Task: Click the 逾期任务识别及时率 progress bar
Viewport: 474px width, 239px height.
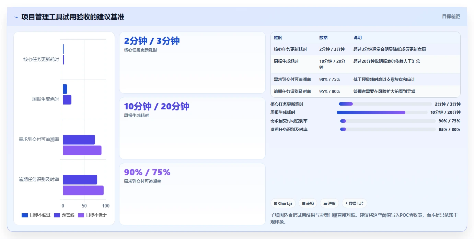Action: [388, 130]
